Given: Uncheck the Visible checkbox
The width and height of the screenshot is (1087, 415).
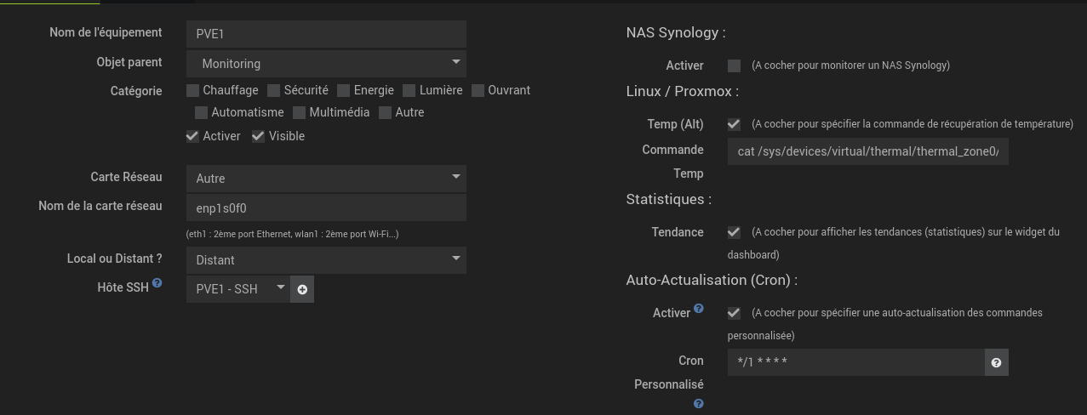Looking at the screenshot, I should 258,136.
